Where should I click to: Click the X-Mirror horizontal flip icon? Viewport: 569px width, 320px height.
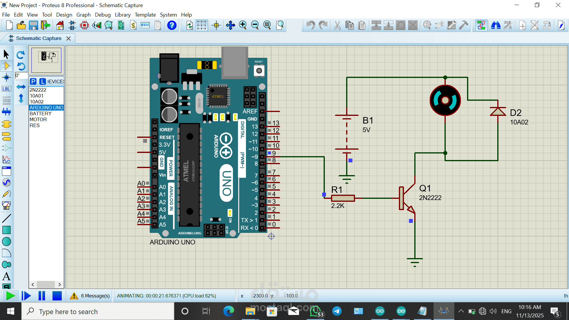(21, 87)
